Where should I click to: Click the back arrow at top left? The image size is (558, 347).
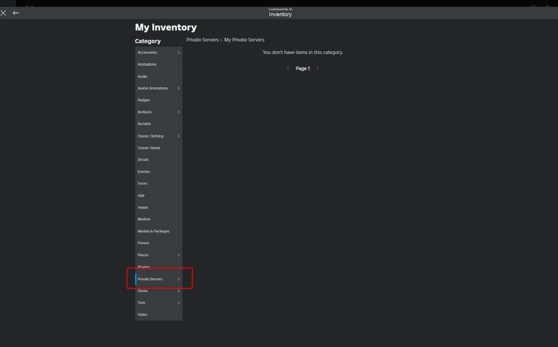(x=15, y=13)
